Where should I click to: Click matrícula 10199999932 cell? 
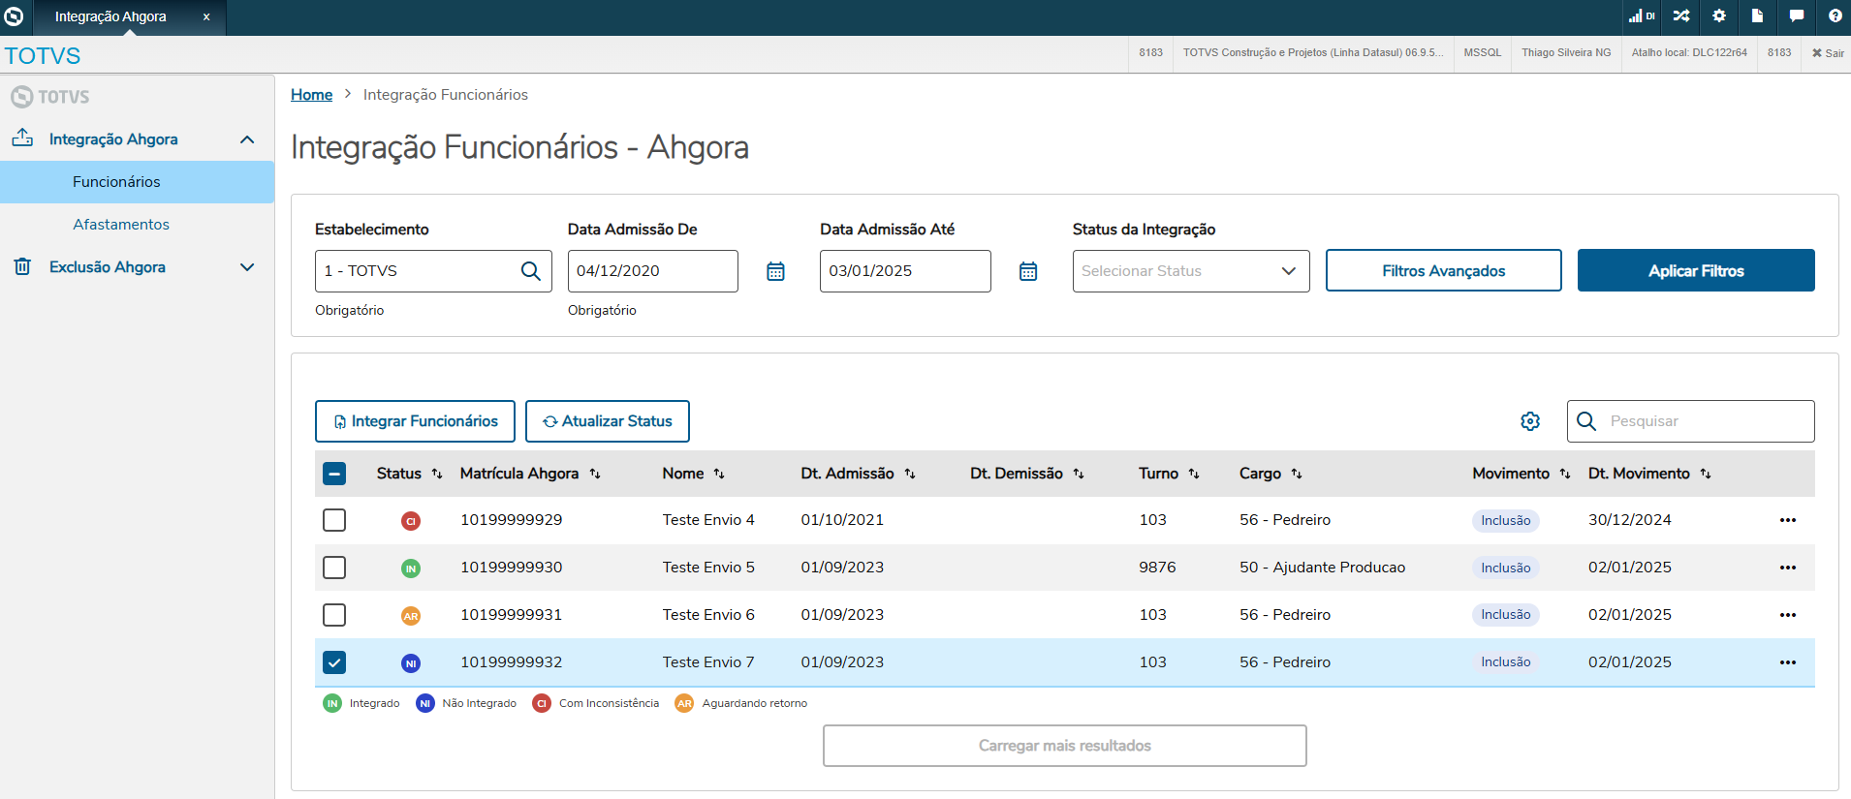(512, 662)
